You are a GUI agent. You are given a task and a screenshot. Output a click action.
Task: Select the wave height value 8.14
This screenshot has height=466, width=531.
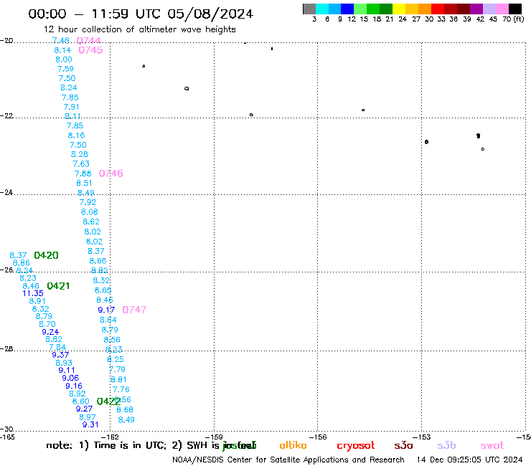point(62,50)
